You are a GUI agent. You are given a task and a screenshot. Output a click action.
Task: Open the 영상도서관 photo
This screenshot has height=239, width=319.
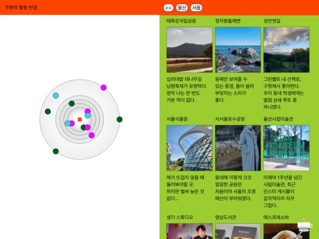point(238,231)
